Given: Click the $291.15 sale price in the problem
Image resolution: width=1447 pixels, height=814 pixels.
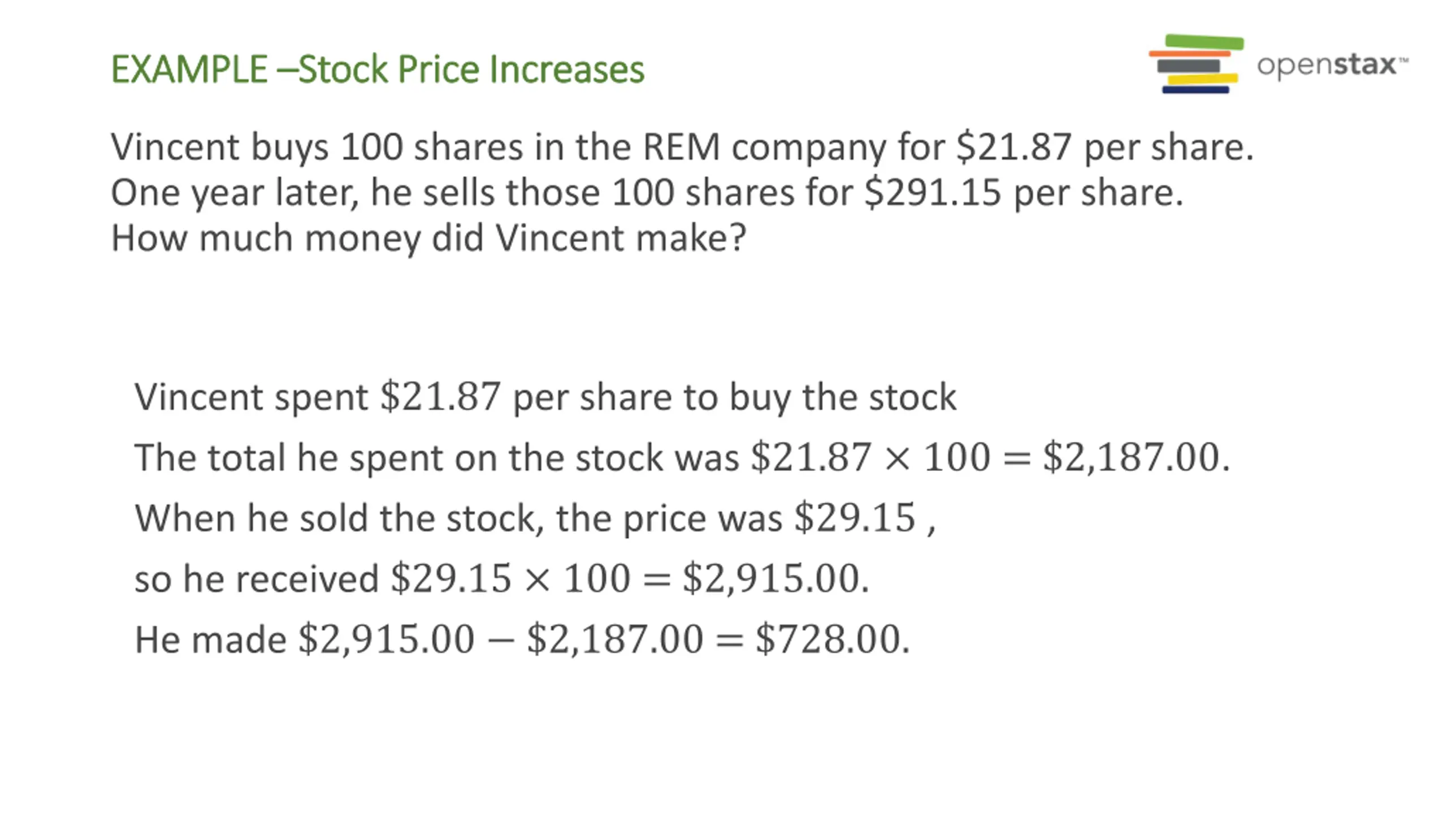Looking at the screenshot, I should [x=932, y=192].
